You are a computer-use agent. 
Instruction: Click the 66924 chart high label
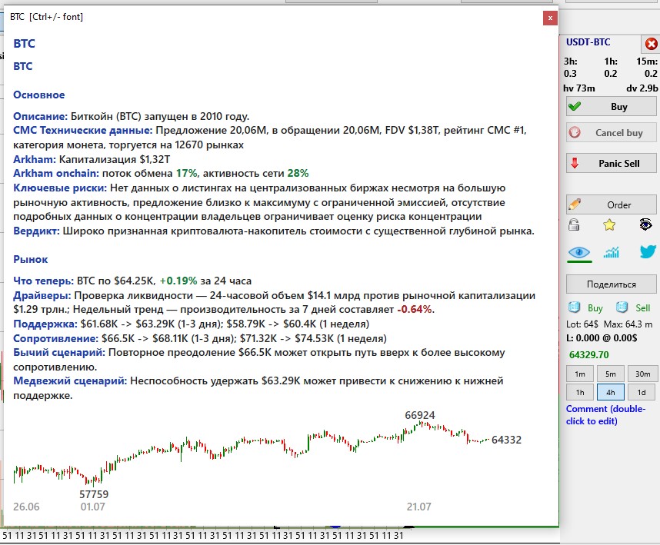coord(420,415)
